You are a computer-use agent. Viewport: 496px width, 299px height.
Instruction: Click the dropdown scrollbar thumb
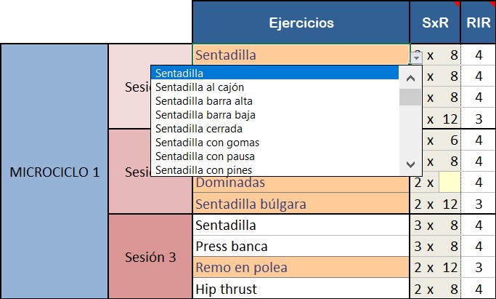pos(411,97)
